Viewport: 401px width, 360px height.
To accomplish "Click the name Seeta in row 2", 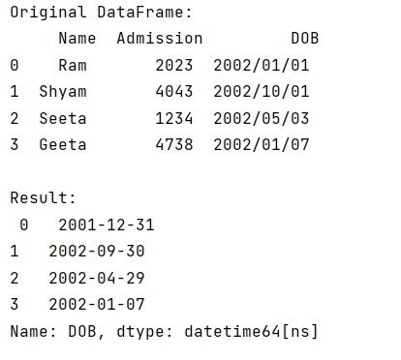I will (63, 118).
